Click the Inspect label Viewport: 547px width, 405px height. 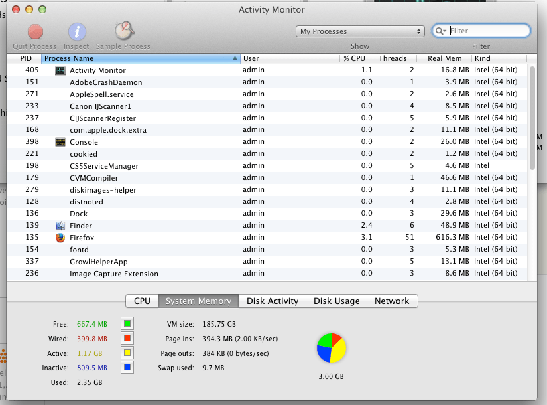tap(76, 46)
